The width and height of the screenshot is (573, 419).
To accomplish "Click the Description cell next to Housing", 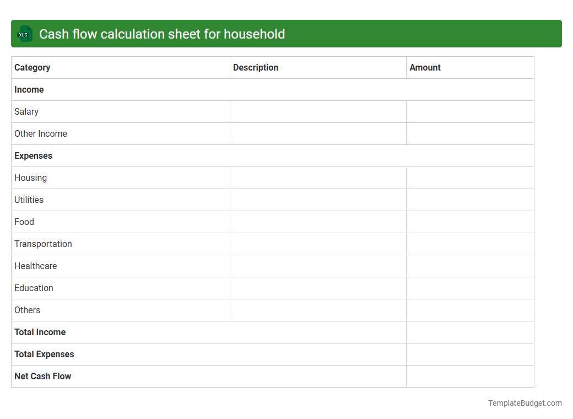I will pyautogui.click(x=318, y=178).
